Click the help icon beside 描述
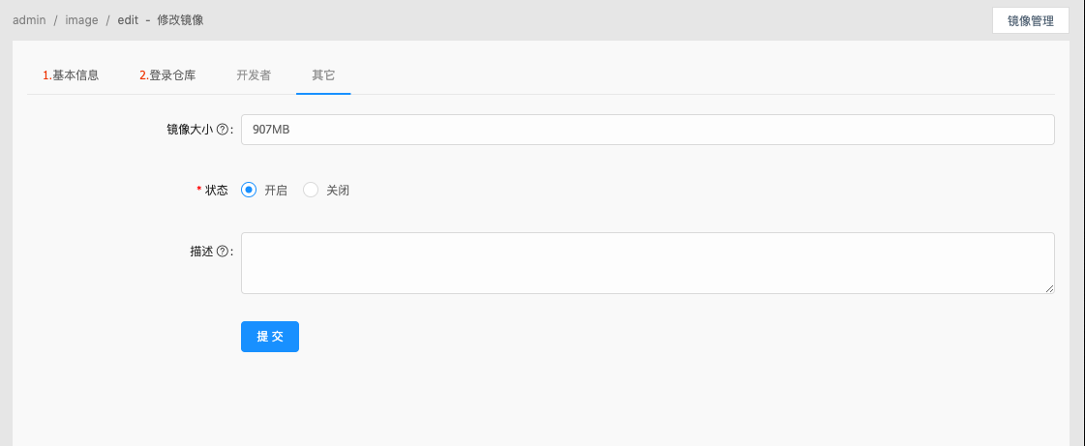 [x=223, y=252]
